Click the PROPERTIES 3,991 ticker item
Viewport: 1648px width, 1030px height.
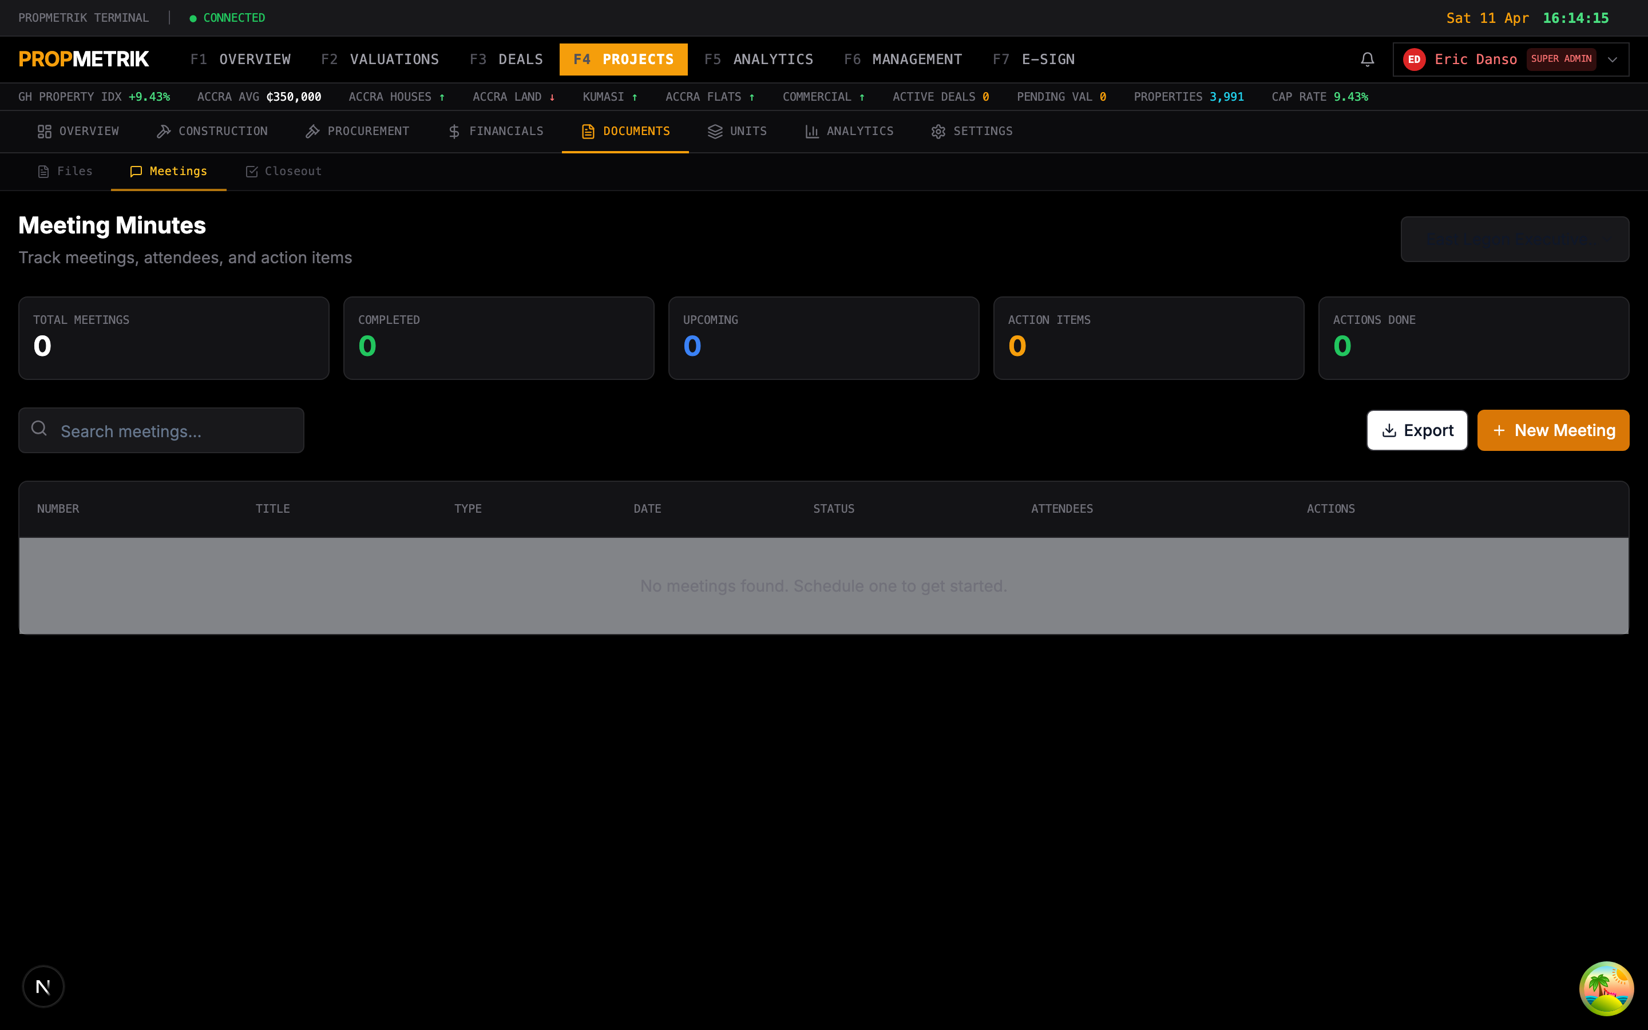tap(1189, 97)
